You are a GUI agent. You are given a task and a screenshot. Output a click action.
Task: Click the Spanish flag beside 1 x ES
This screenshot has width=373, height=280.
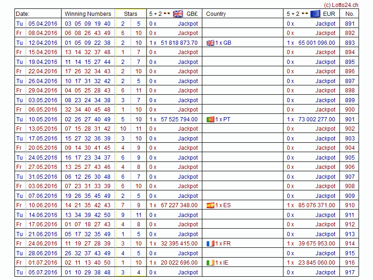click(210, 205)
